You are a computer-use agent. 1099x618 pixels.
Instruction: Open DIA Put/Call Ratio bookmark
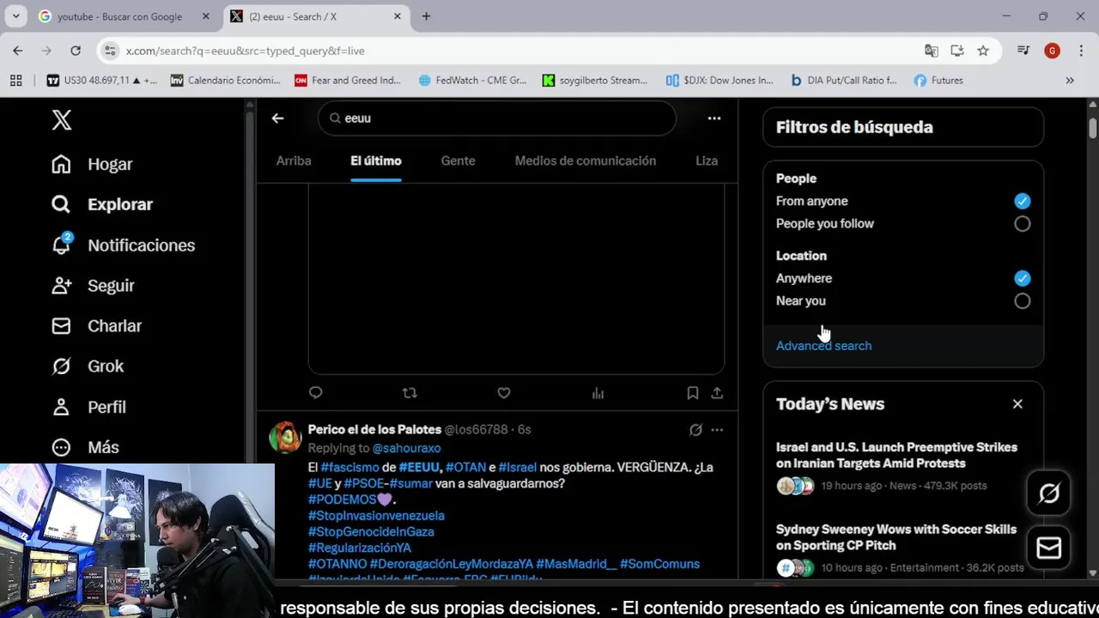pos(843,80)
